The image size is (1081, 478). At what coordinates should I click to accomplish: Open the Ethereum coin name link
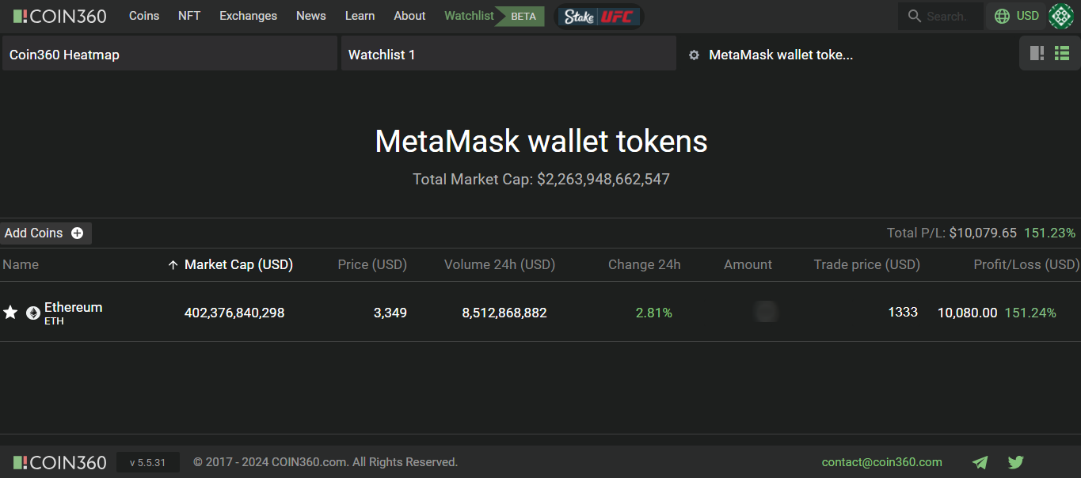coord(74,307)
